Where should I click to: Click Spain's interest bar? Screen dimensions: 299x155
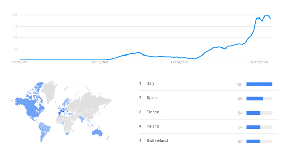coord(255,99)
